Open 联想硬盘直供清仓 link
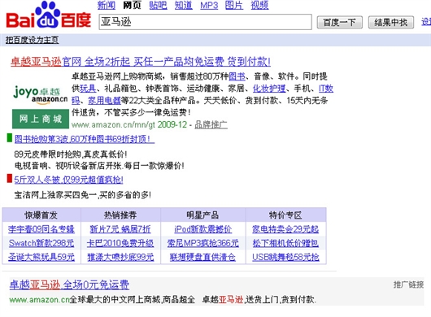The width and height of the screenshot is (431, 317). click(202, 257)
